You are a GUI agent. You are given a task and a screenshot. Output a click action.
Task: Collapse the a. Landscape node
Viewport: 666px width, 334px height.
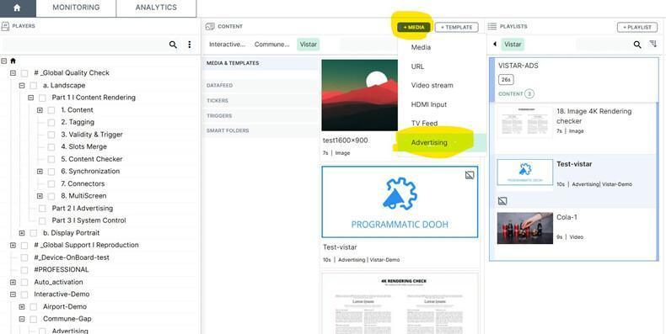(22, 86)
